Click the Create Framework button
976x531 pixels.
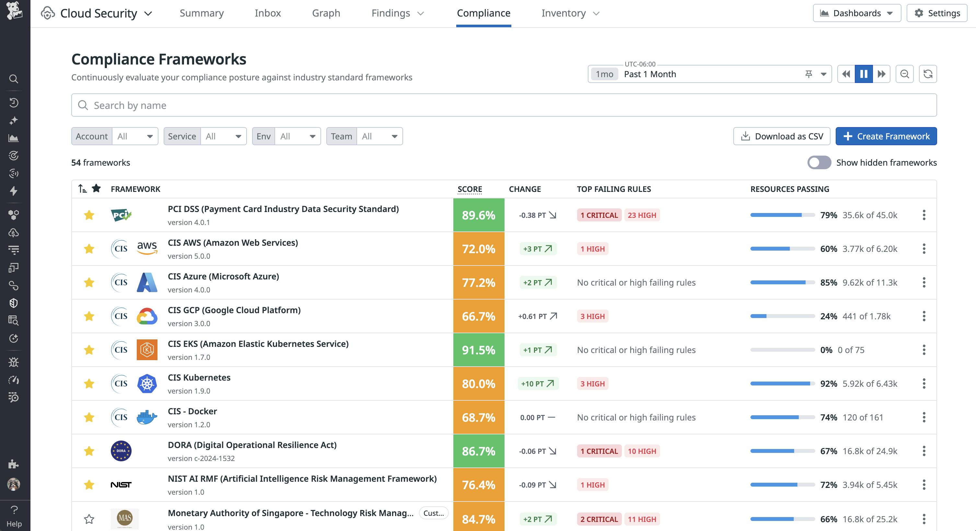886,136
